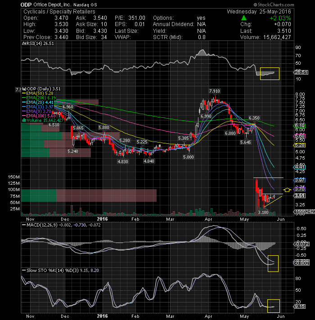Screen dimensions: 315x320
Task: Select the 5.240 low price label
Action: click(73, 151)
